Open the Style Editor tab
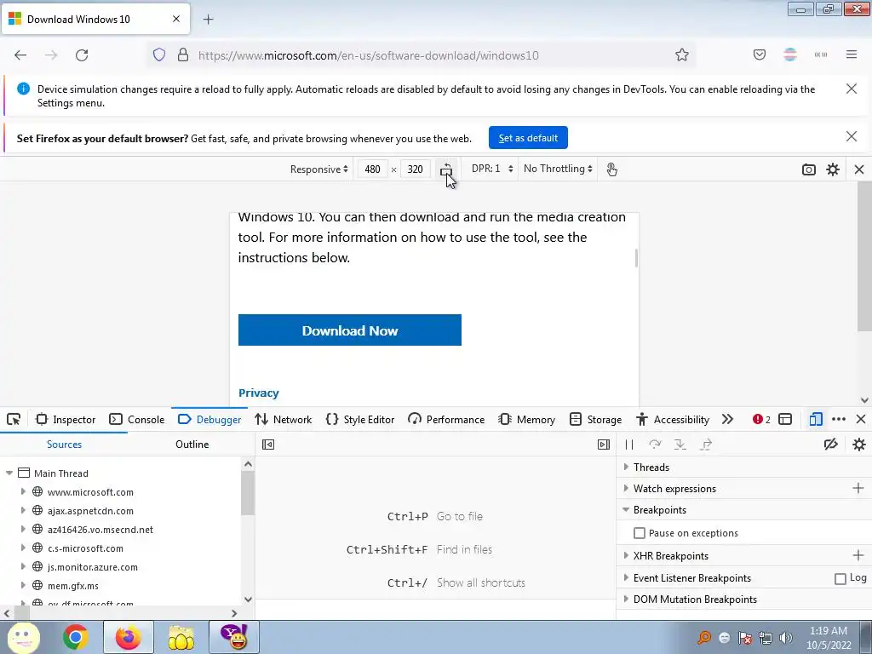Viewport: 872px width, 654px height. (360, 419)
